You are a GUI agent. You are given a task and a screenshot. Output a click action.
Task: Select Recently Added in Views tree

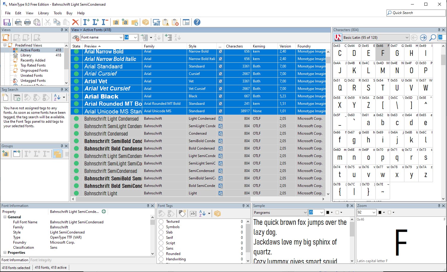point(33,60)
